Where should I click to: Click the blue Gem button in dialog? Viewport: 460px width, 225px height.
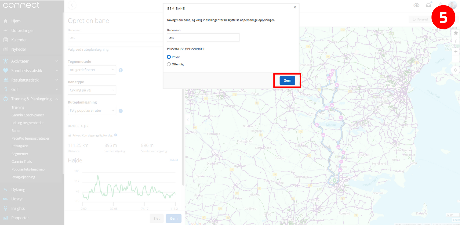click(x=287, y=81)
